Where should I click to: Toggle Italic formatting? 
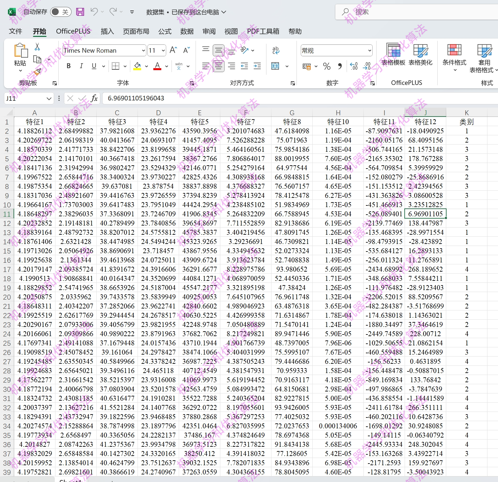point(81,66)
